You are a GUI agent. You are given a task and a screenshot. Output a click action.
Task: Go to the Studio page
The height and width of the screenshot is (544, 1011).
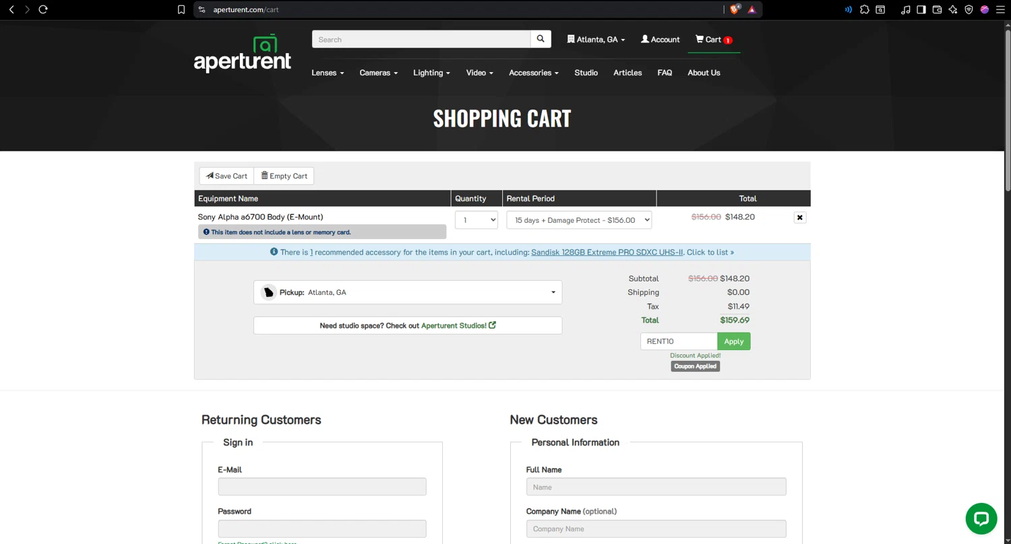point(586,73)
